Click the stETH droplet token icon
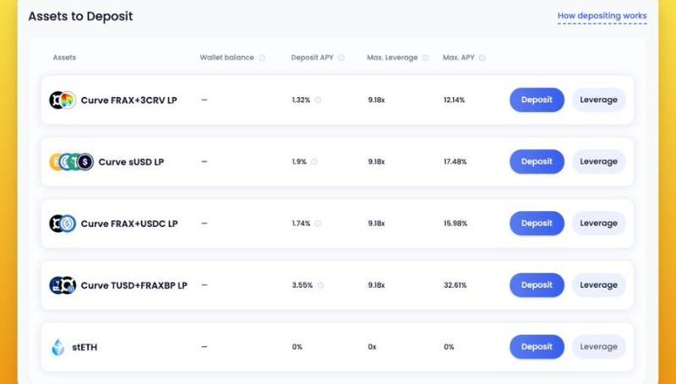Image resolution: width=676 pixels, height=384 pixels. pyautogui.click(x=57, y=347)
